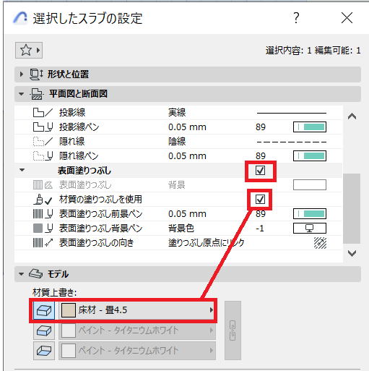Click the 投影線ペン pen icon
Image resolution: width=369 pixels, height=371 pixels.
310,127
